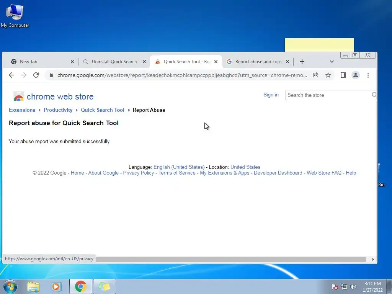This screenshot has height=294, width=392.
Task: Open Chrome side panel
Action: tap(343, 75)
